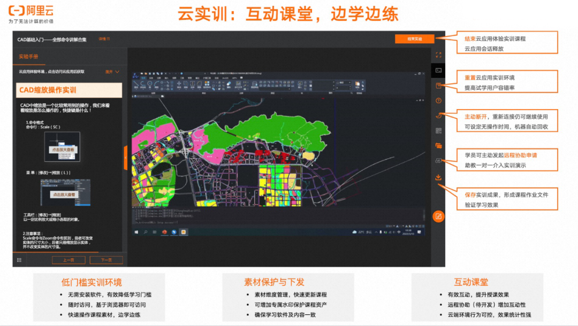The width and height of the screenshot is (578, 326).
Task: Open the round orange edit note button
Action: (438, 216)
